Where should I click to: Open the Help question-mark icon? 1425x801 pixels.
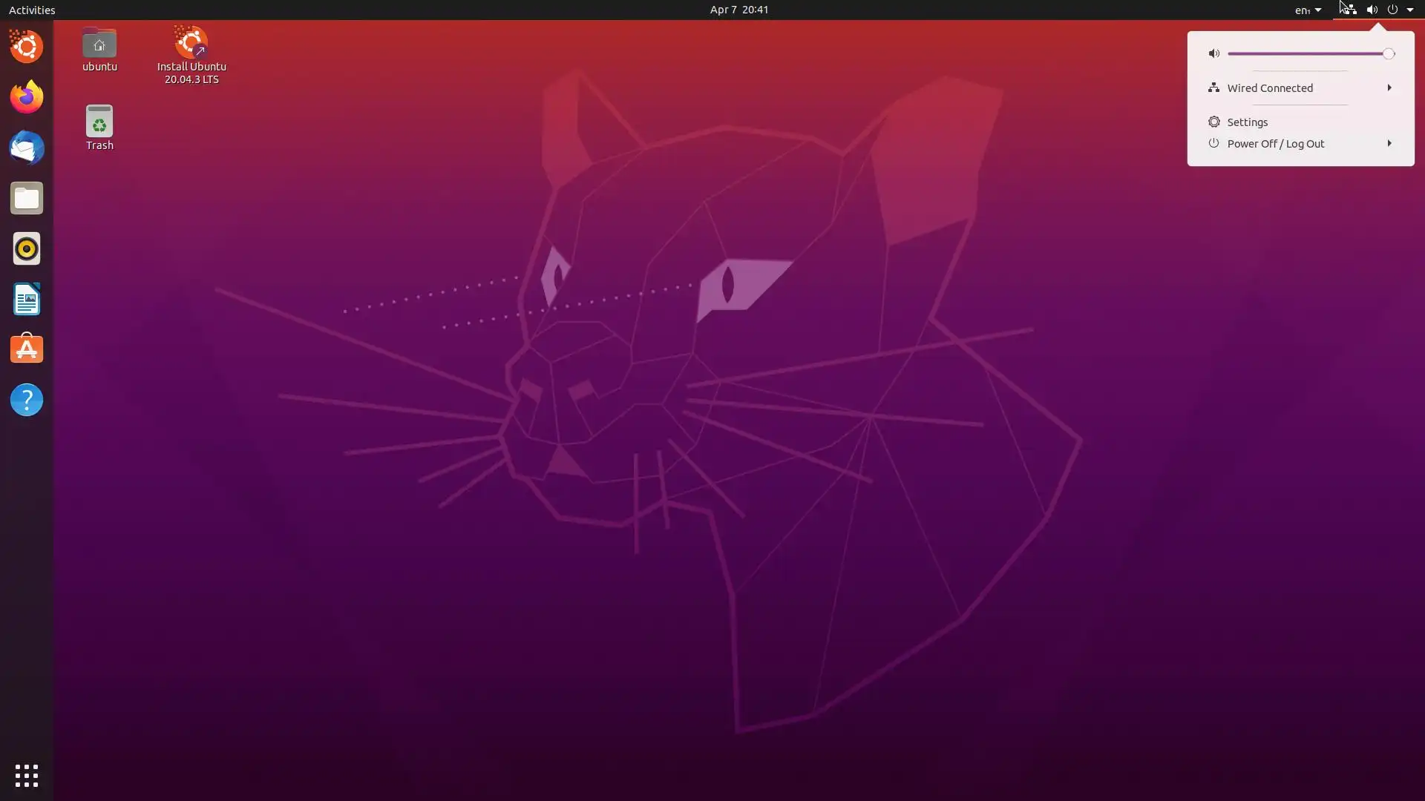27,400
